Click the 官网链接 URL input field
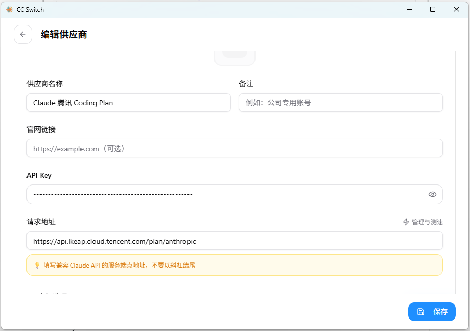The image size is (470, 331). coord(234,149)
